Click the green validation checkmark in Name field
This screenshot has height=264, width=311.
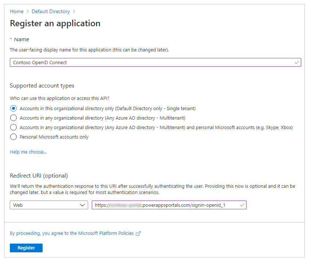tap(297, 62)
